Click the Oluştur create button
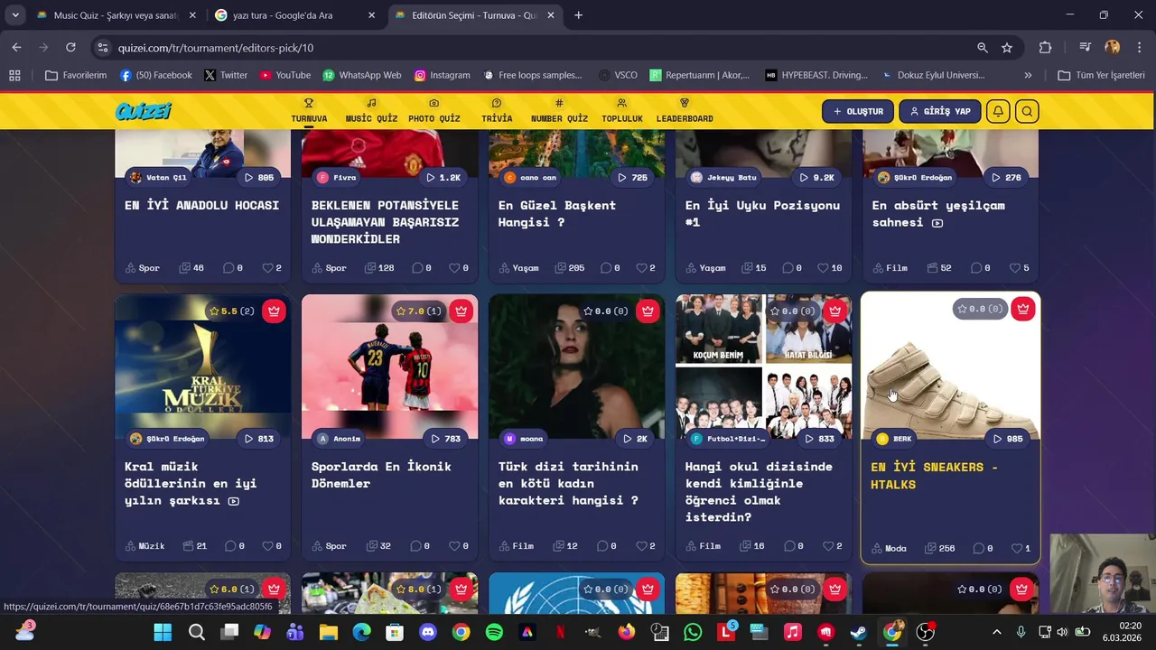Screen dimensions: 1156x650 858,111
